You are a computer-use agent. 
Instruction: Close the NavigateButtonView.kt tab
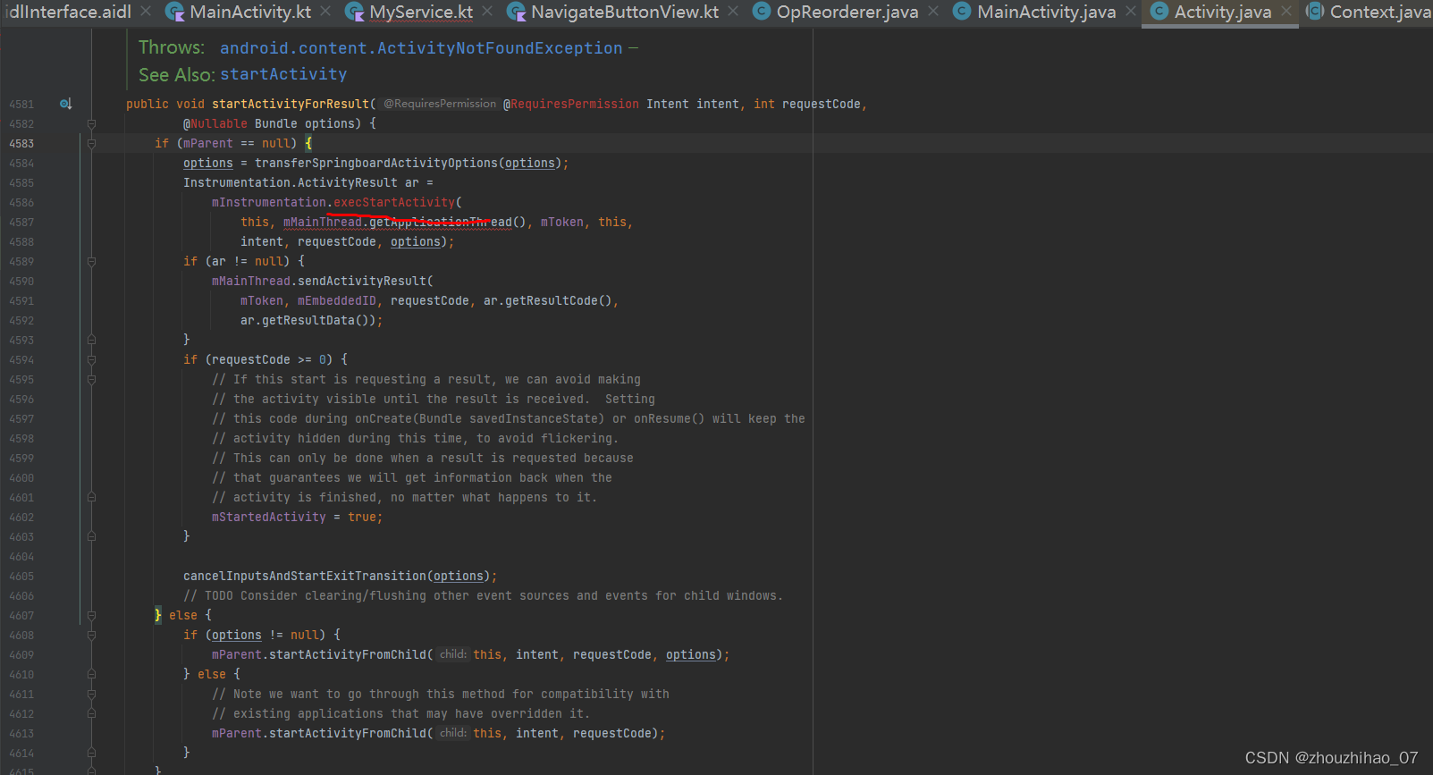click(733, 12)
